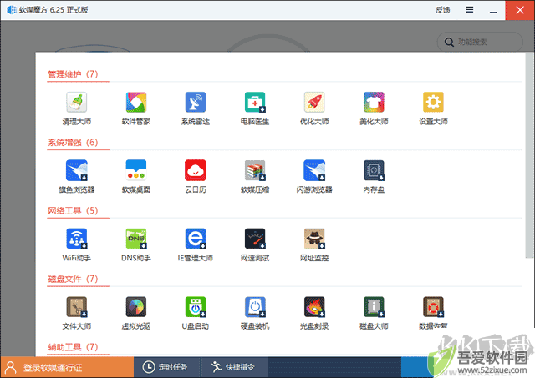The width and height of the screenshot is (535, 378).
Task: Open 内存盘 RAM disk icon
Action: click(374, 170)
